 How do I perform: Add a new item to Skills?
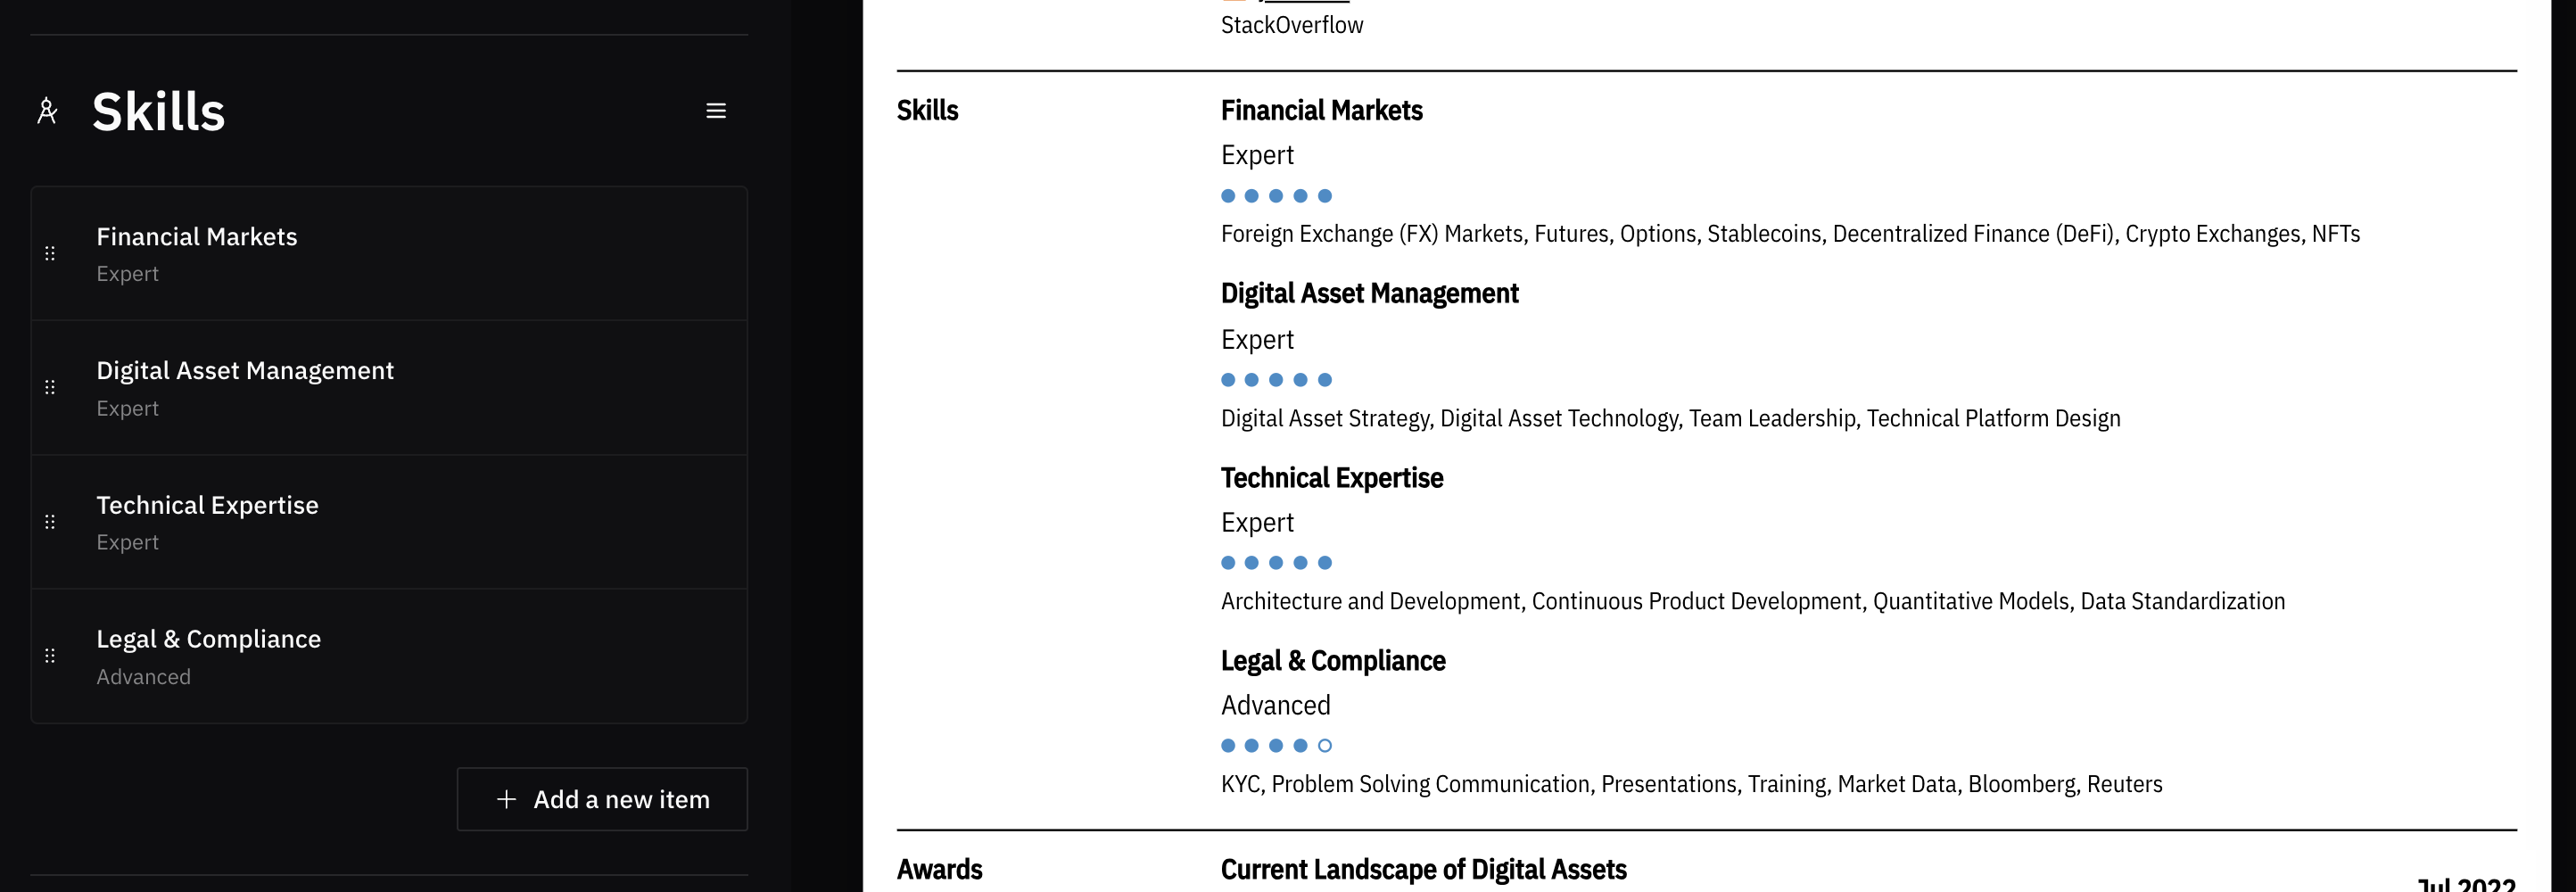coord(602,799)
